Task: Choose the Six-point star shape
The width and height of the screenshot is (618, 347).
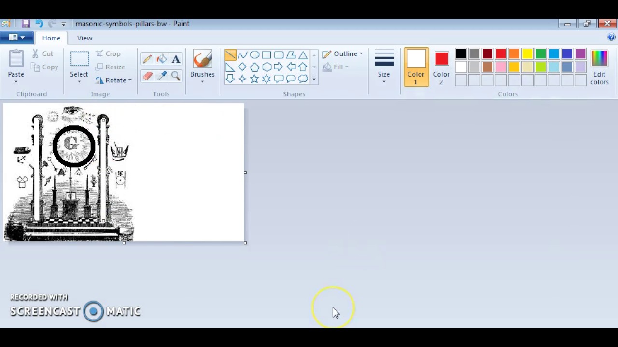Action: click(x=267, y=79)
